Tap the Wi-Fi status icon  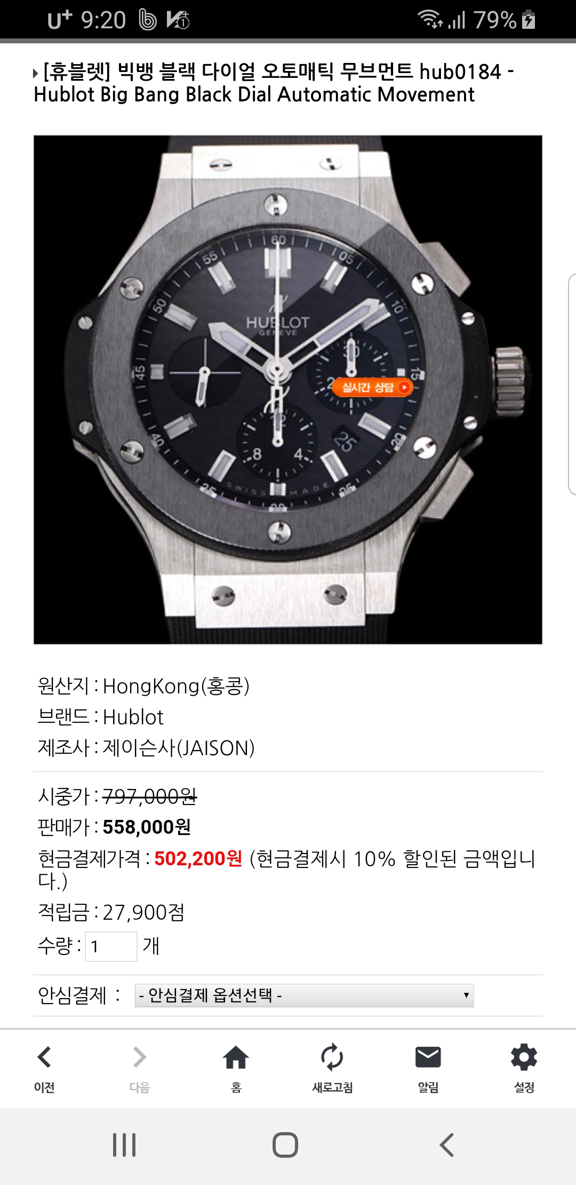pos(430,19)
